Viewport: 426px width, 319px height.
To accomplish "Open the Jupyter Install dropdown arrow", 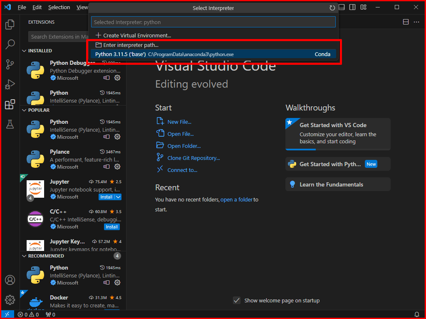I will [118, 197].
